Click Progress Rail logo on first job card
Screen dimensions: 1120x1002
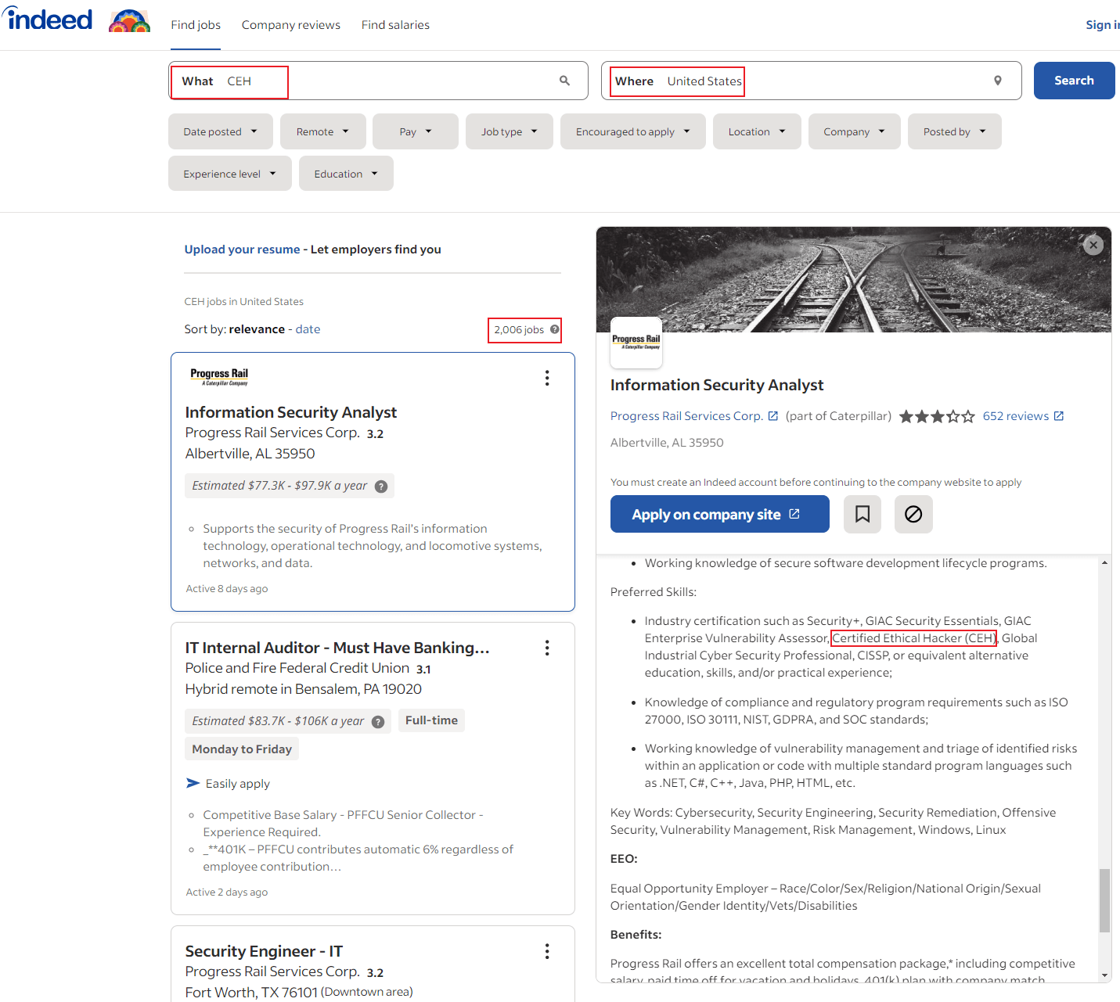click(x=219, y=377)
